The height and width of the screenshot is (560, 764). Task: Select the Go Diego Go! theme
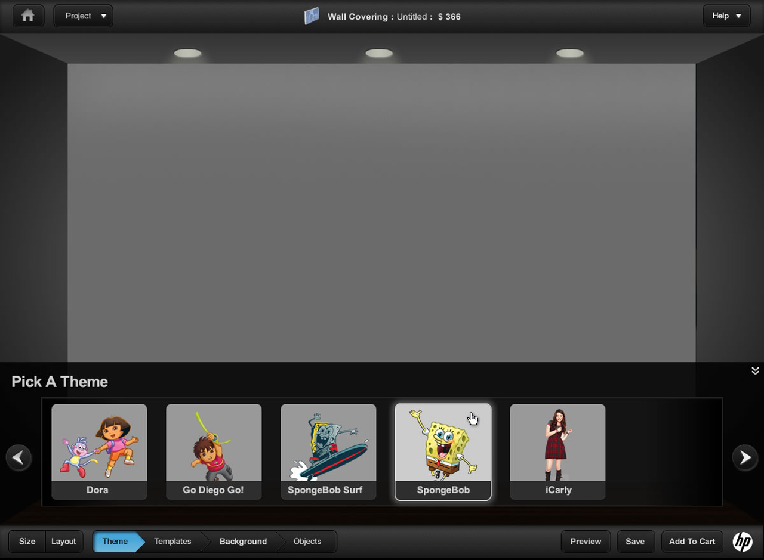point(214,452)
